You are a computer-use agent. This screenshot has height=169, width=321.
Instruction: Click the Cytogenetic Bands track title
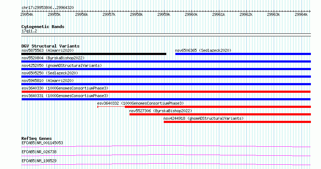click(43, 27)
